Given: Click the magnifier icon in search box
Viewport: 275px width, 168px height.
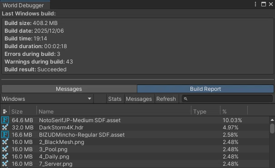Looking at the screenshot, I should tap(185, 99).
